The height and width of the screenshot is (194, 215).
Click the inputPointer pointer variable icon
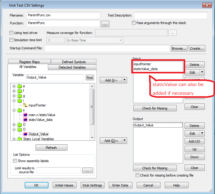point(26,105)
